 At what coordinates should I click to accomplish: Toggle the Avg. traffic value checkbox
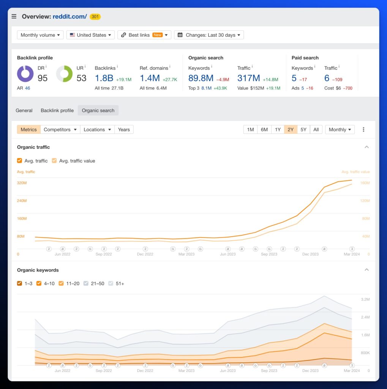[x=54, y=161]
